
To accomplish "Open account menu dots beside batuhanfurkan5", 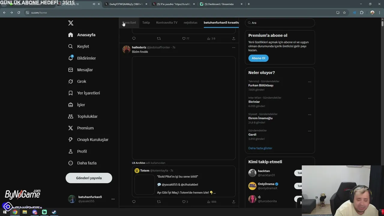I will 113,199.
